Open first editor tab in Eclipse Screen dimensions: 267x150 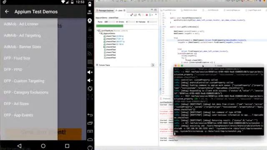tap(168, 10)
